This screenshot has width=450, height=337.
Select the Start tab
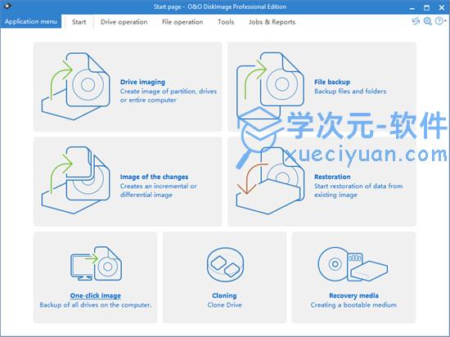[79, 22]
